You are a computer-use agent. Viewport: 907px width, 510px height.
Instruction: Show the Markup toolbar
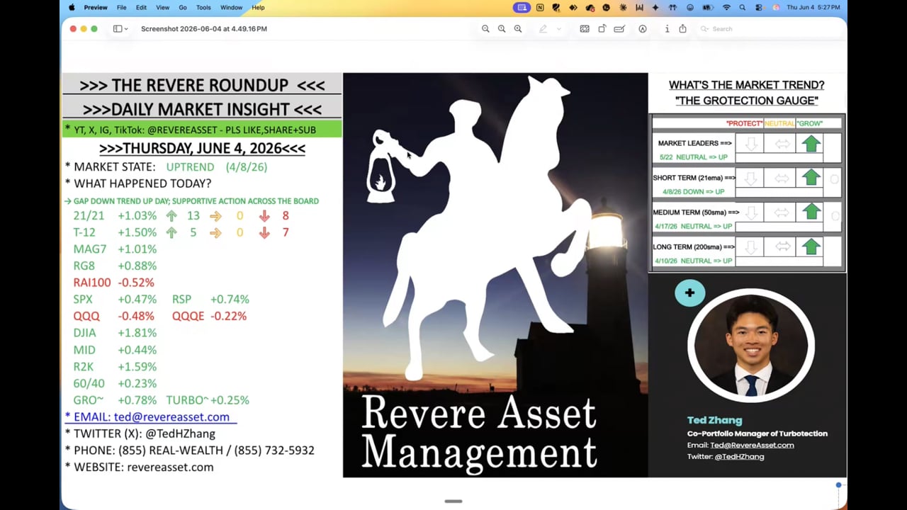[643, 29]
